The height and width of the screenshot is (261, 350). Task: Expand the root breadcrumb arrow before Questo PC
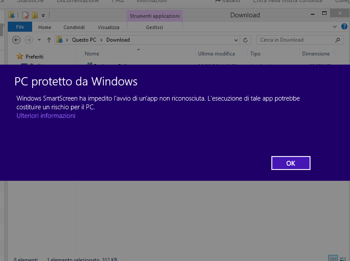67,40
